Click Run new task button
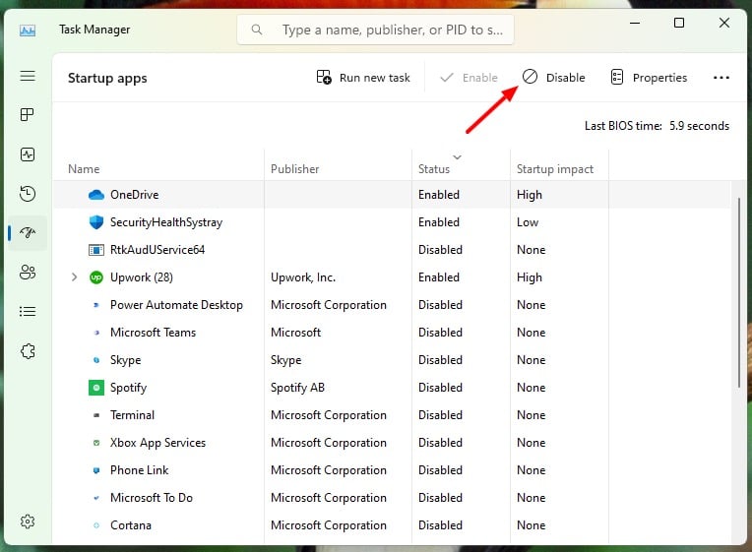The width and height of the screenshot is (752, 552). (x=363, y=78)
